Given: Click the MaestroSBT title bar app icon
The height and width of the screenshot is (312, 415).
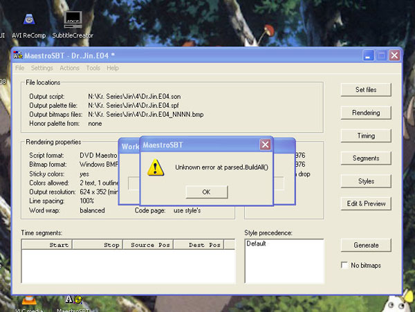Looking at the screenshot, I should tap(18, 55).
